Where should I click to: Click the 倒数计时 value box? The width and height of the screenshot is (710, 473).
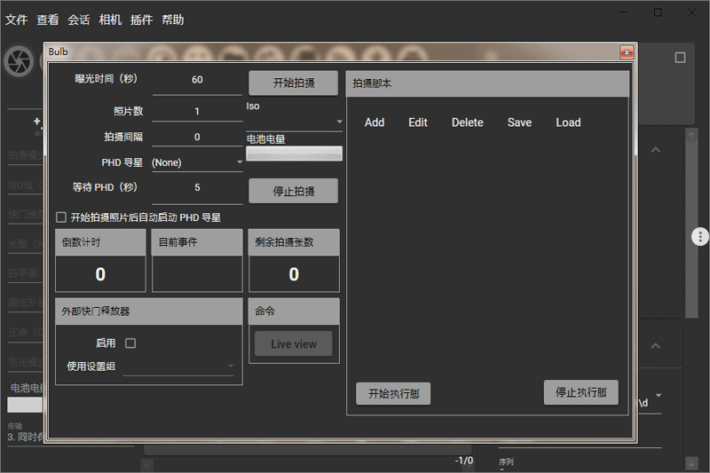pos(100,274)
